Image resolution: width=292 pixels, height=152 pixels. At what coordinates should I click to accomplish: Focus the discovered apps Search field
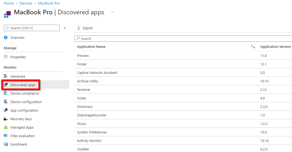click(x=183, y=39)
